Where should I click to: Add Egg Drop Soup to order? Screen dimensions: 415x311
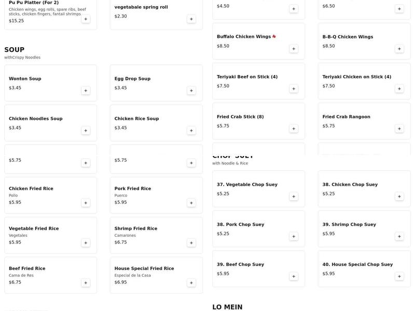(x=191, y=91)
